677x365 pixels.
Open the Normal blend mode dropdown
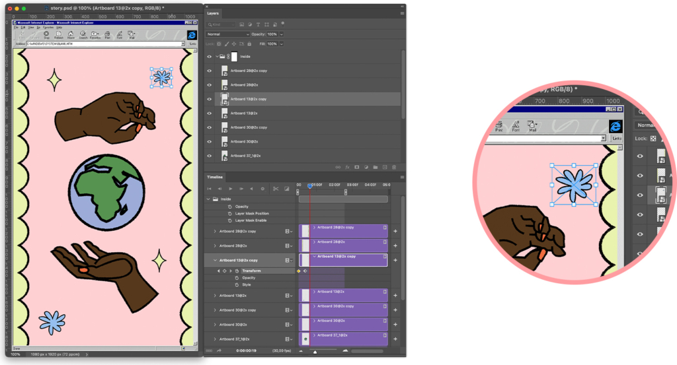[x=228, y=34]
